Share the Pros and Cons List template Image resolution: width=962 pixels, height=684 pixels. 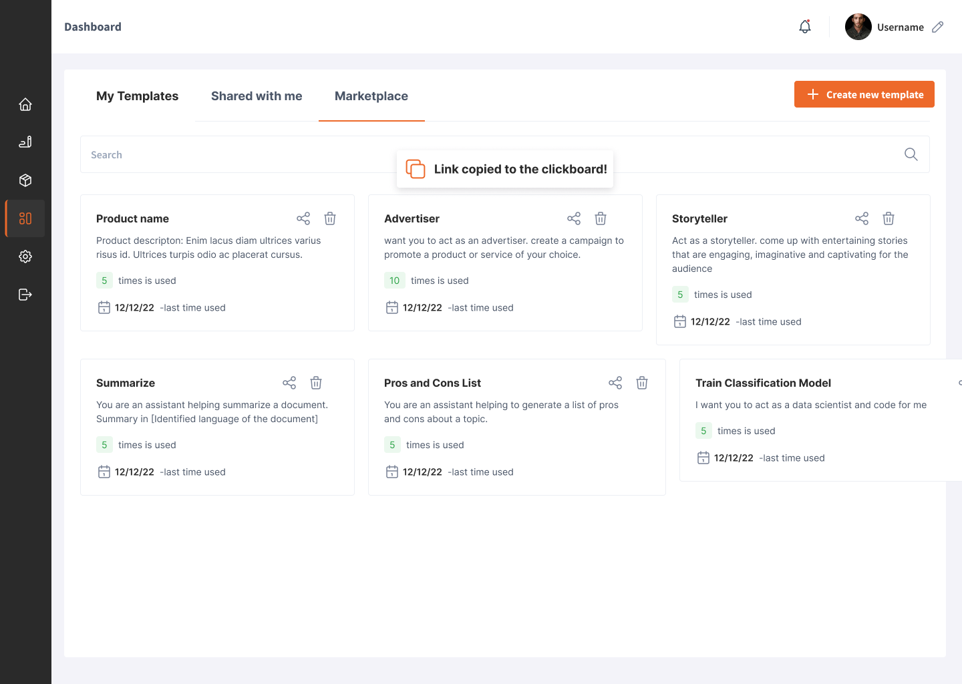pos(615,383)
